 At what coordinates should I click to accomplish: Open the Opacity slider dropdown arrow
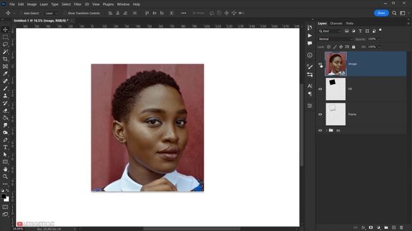(379, 39)
